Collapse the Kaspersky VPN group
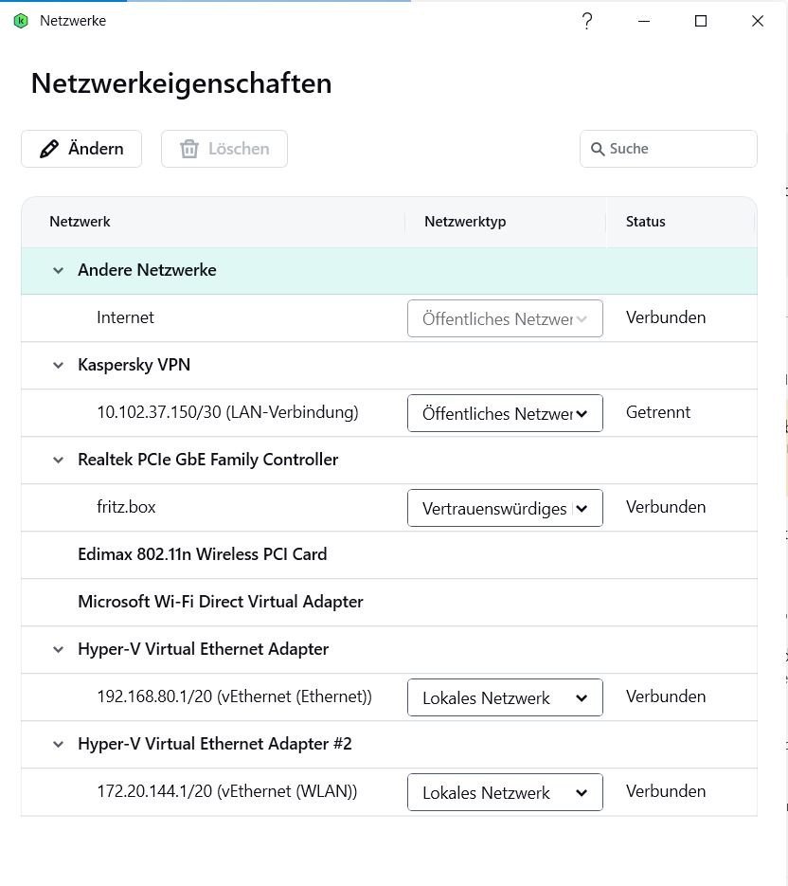788x886 pixels. 59,365
